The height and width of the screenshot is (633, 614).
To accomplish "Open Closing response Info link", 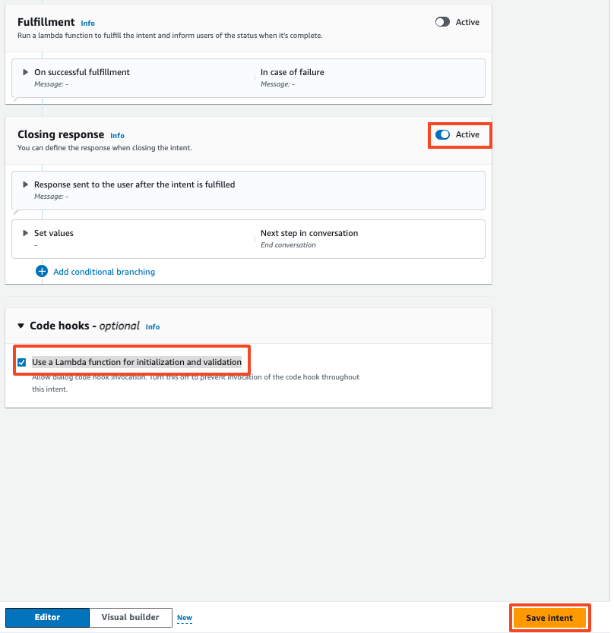I will click(117, 136).
